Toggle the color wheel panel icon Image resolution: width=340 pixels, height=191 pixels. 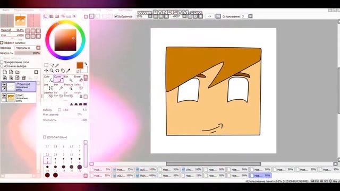coord(46,16)
